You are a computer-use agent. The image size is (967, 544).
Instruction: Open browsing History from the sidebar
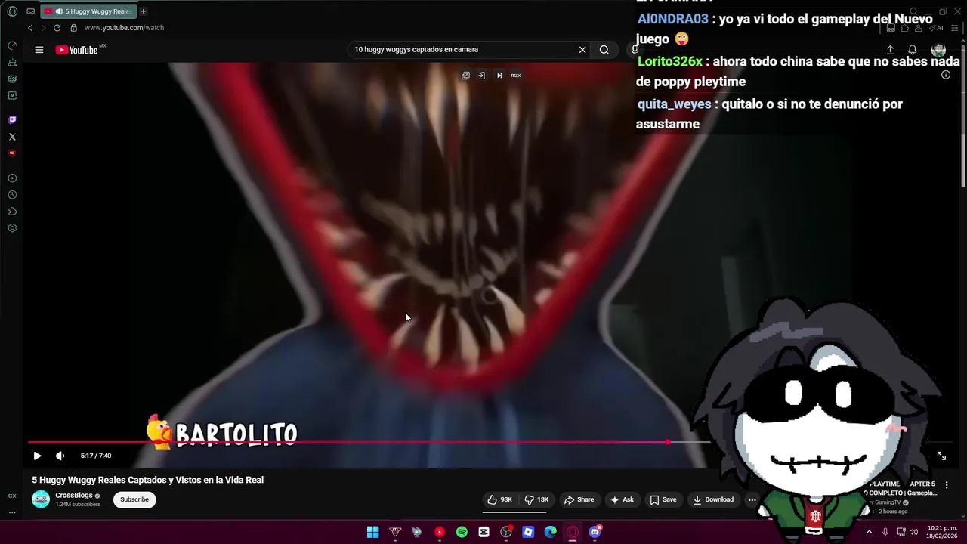[12, 195]
